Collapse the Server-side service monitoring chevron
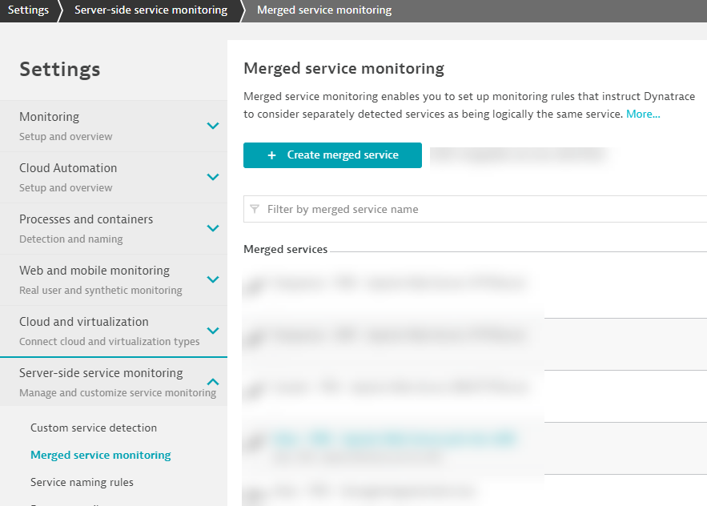 point(213,382)
